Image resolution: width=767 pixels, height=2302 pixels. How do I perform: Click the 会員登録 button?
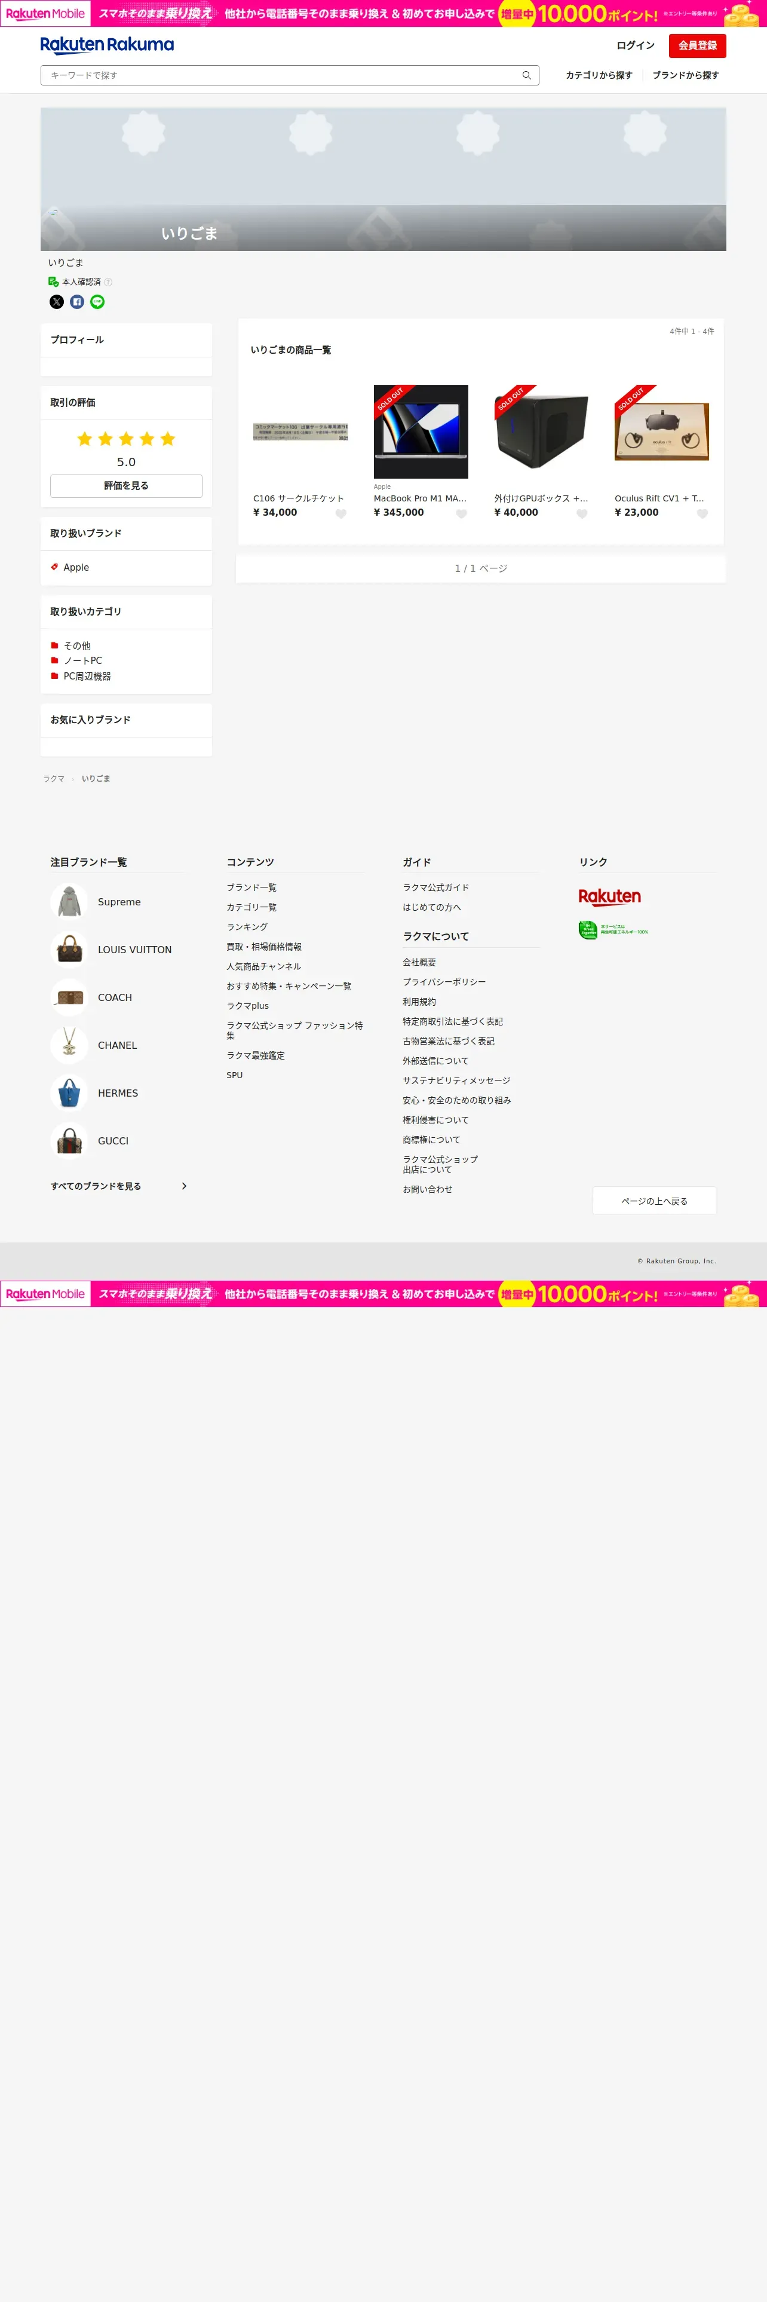[697, 45]
